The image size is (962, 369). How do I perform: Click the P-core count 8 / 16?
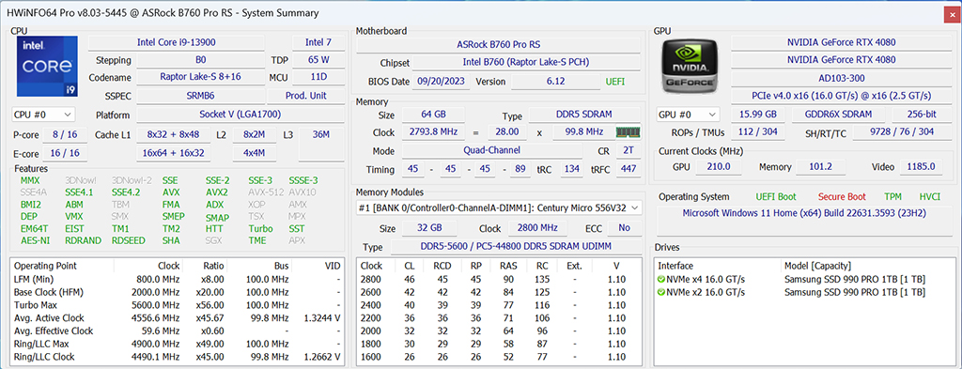[x=65, y=134]
